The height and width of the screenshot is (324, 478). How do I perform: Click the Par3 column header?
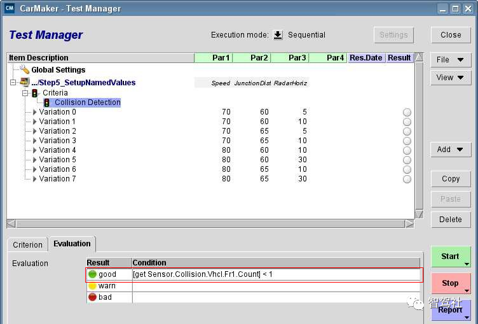point(290,58)
